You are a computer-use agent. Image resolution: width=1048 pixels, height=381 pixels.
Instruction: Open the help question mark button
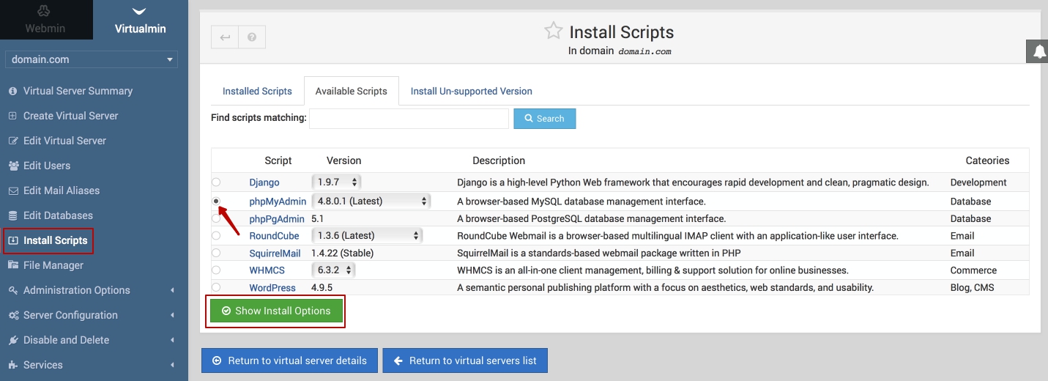(252, 37)
